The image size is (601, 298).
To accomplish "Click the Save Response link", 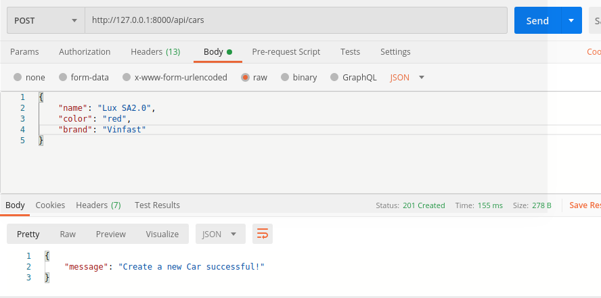I will point(585,205).
